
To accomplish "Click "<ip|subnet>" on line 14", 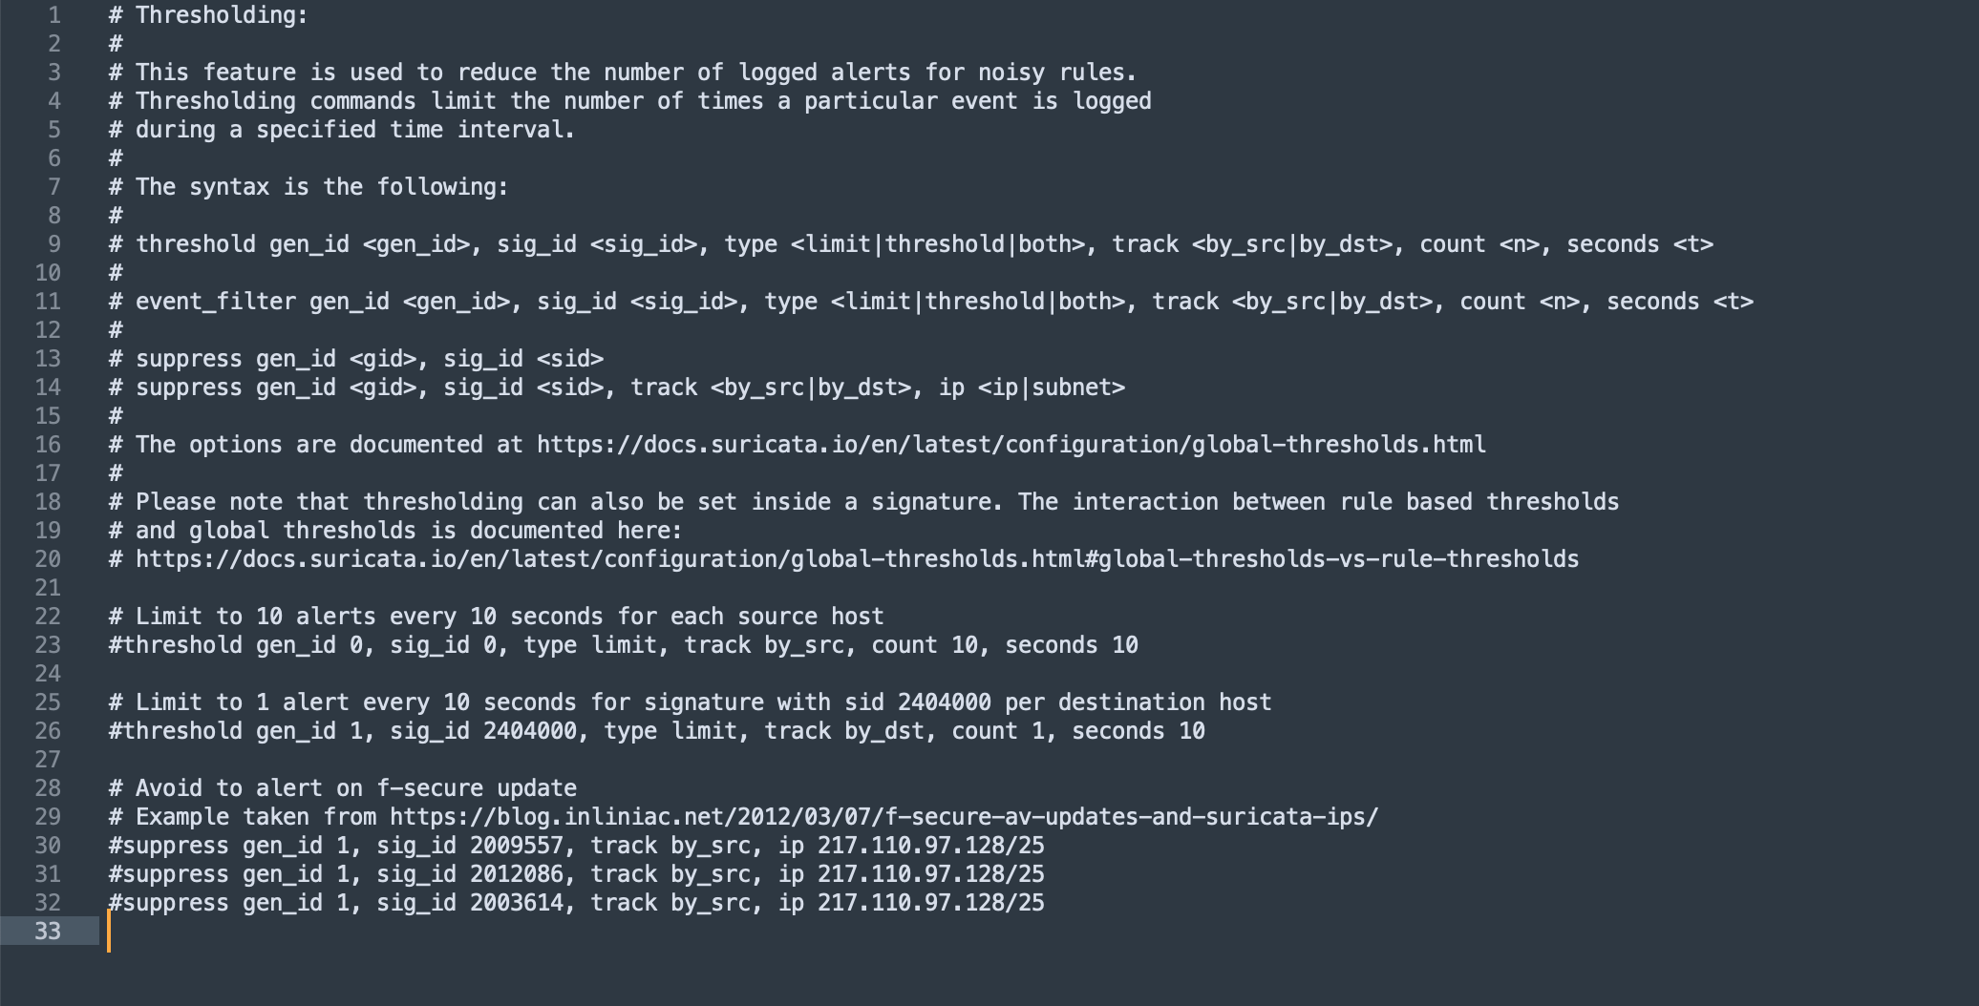I will pos(1051,388).
